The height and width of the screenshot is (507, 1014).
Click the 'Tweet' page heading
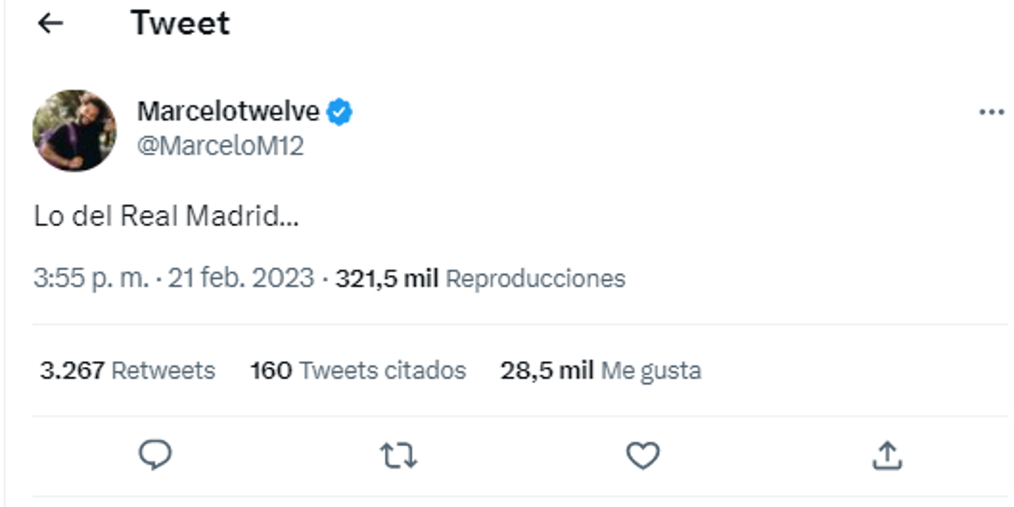[x=180, y=24]
